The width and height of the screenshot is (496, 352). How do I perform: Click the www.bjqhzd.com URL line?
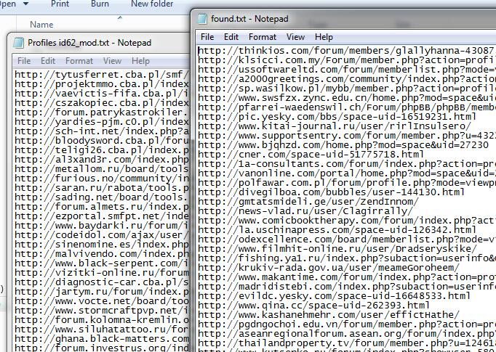(343, 145)
